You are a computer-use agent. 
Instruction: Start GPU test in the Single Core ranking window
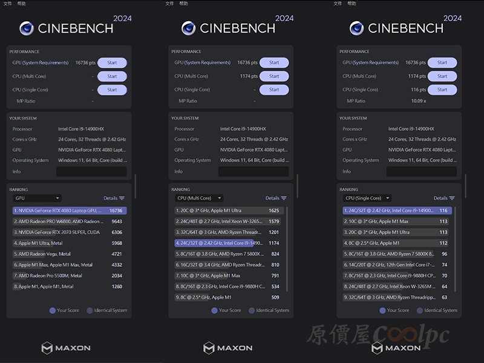(x=442, y=62)
